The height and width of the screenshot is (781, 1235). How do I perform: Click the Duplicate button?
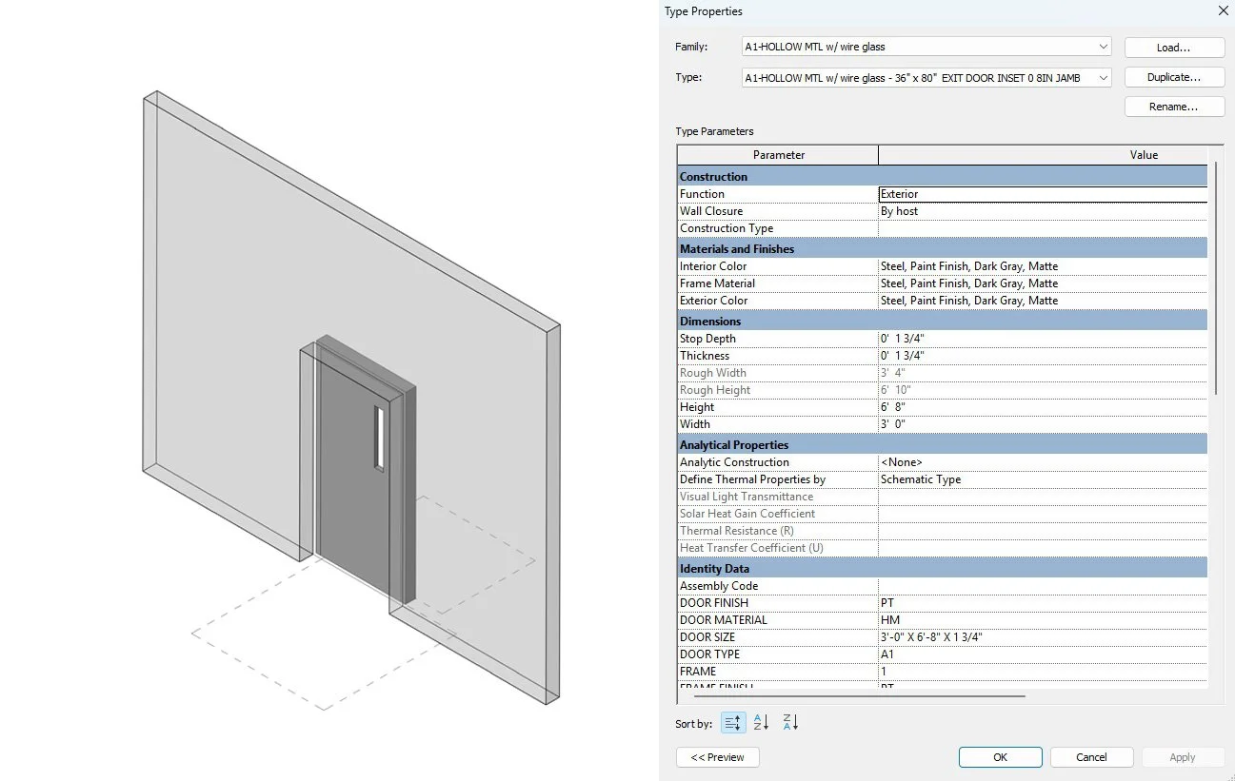1174,77
